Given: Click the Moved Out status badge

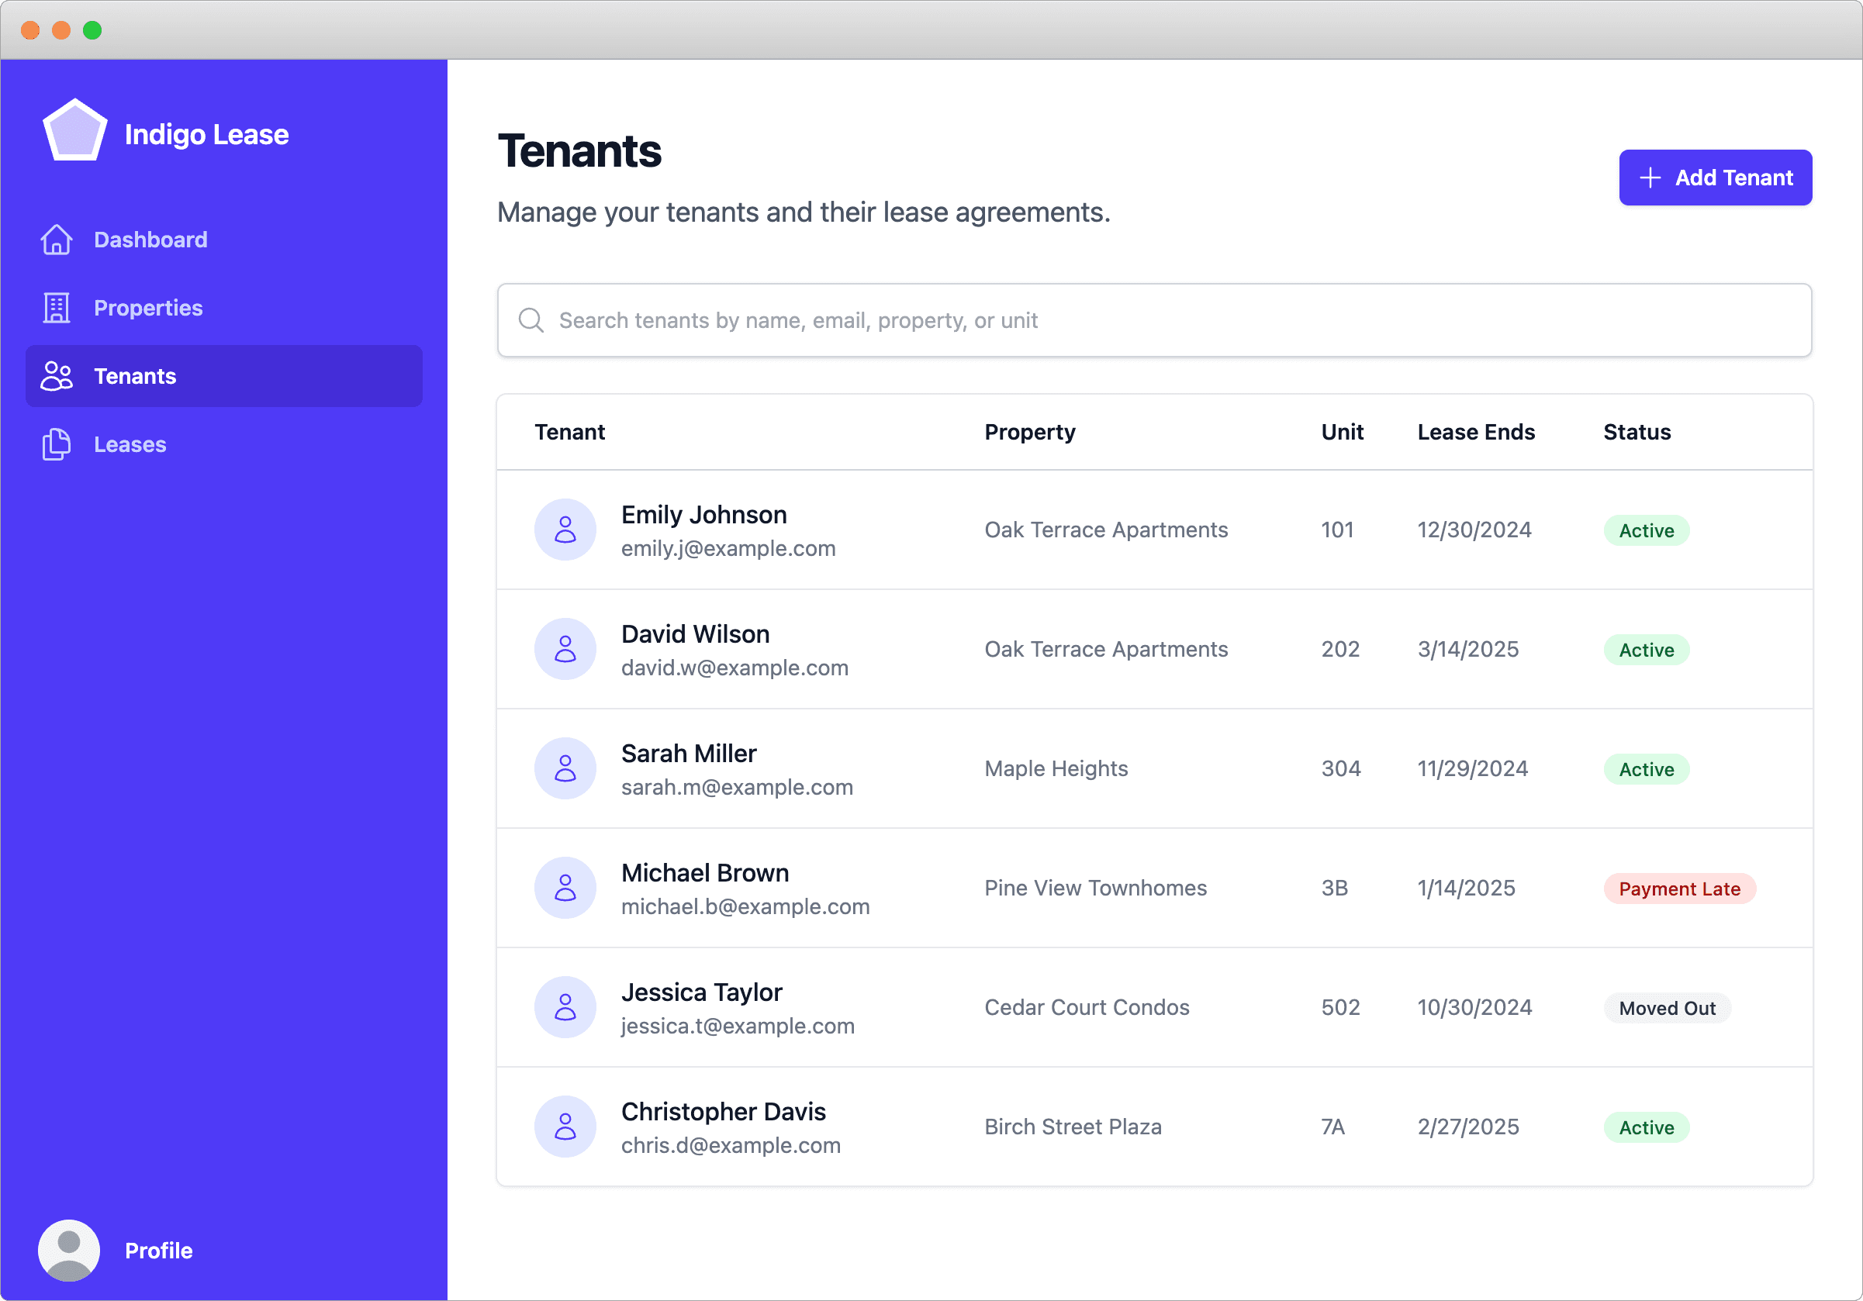Looking at the screenshot, I should [x=1667, y=1008].
